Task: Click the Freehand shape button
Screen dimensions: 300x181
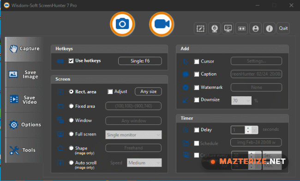Action: click(133, 148)
